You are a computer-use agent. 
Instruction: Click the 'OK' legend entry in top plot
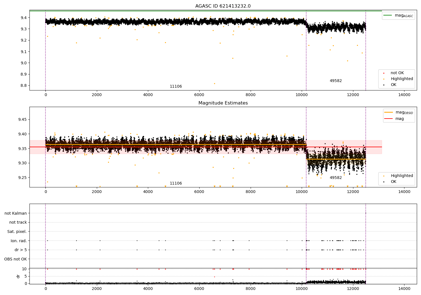(x=393, y=85)
